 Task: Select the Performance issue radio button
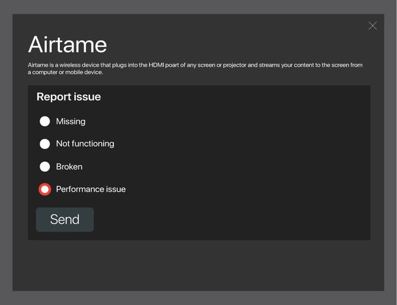(x=45, y=190)
